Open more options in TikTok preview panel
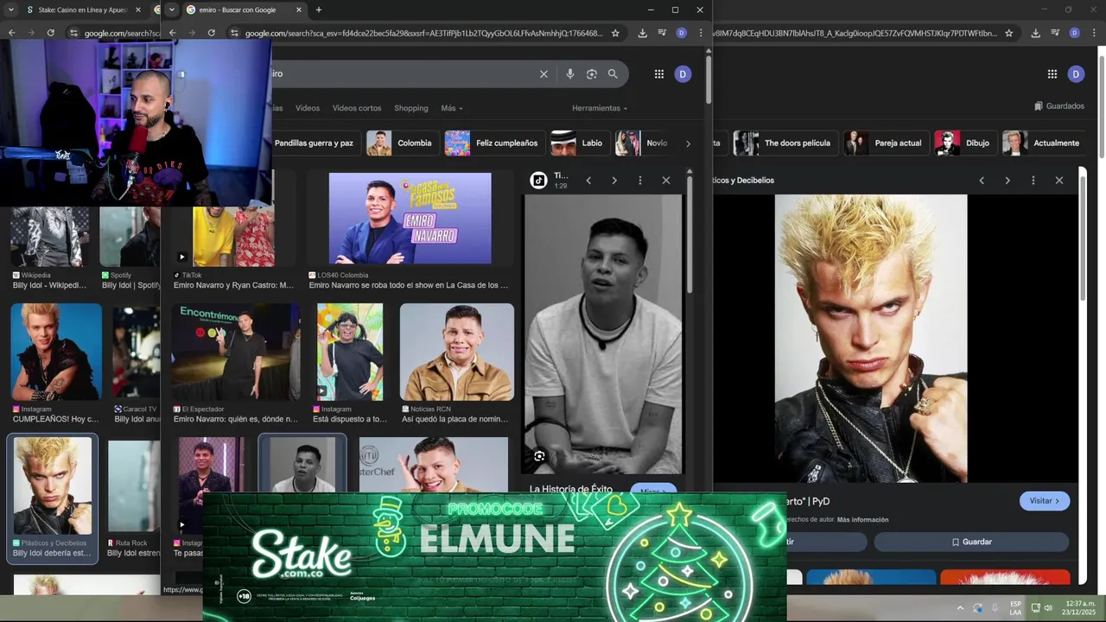1106x622 pixels. pyautogui.click(x=640, y=181)
